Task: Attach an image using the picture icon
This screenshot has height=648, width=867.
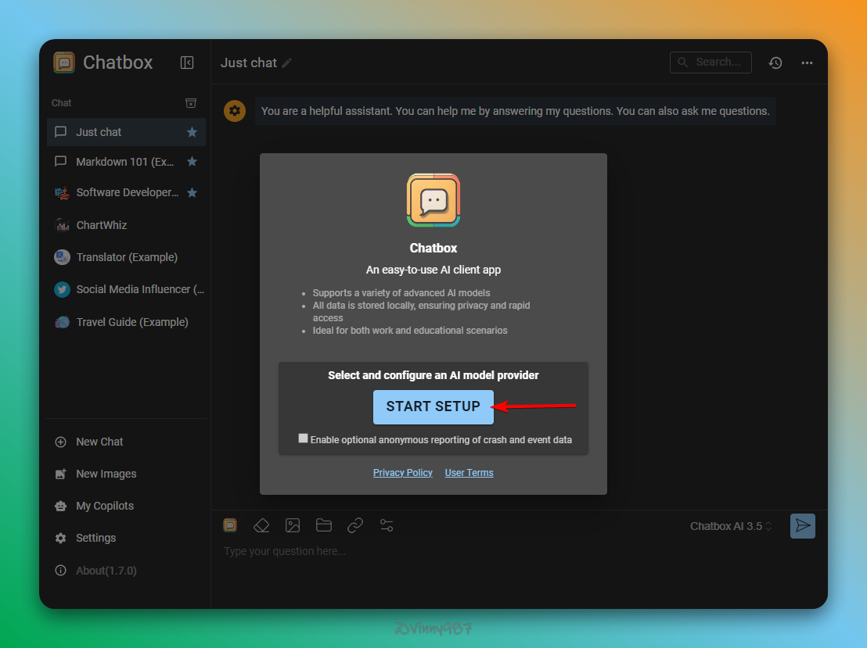Action: pyautogui.click(x=293, y=525)
